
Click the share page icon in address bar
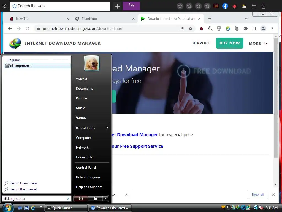pyautogui.click(x=182, y=28)
